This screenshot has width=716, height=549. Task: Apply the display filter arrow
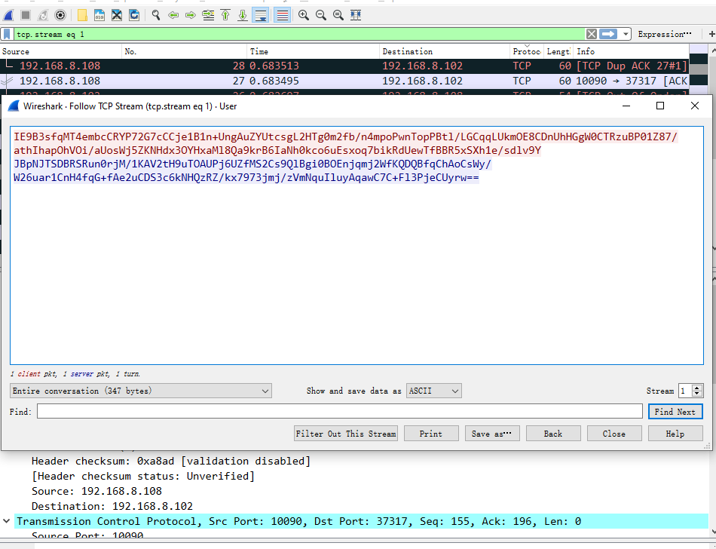click(608, 34)
